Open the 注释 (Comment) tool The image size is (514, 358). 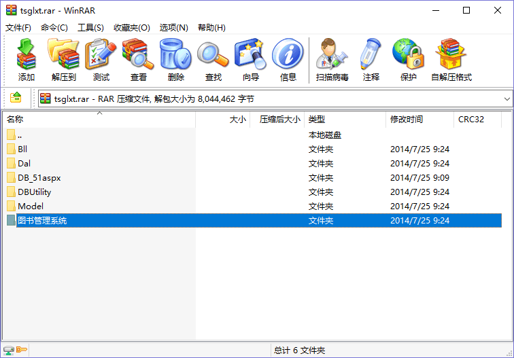[371, 59]
